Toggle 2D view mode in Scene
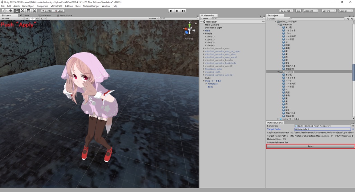This screenshot has height=192, width=355. (26, 19)
